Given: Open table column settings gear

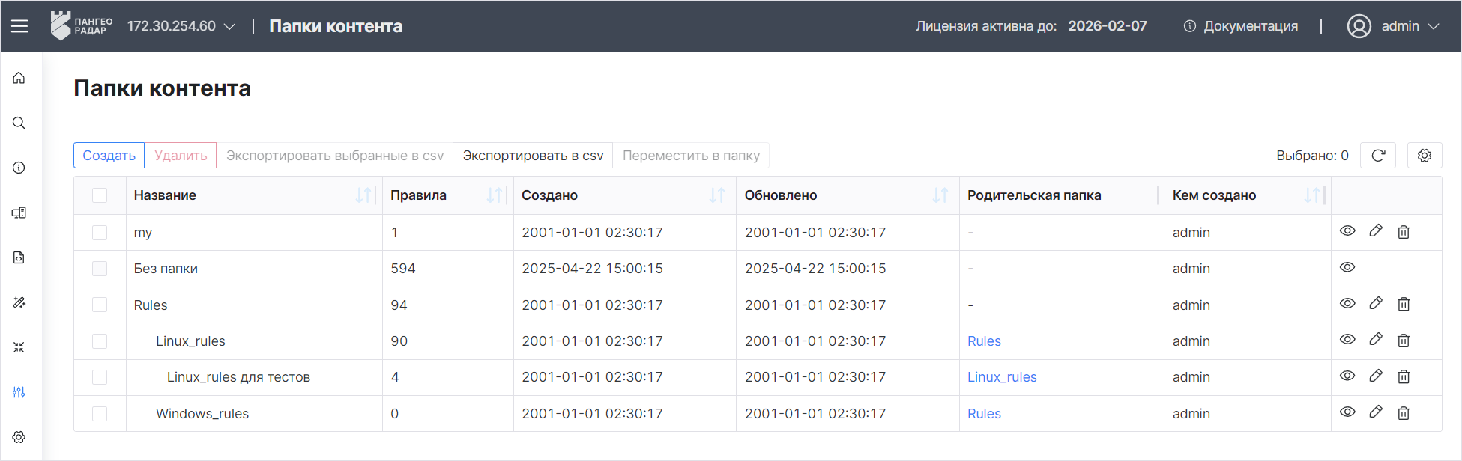Looking at the screenshot, I should tap(1425, 156).
